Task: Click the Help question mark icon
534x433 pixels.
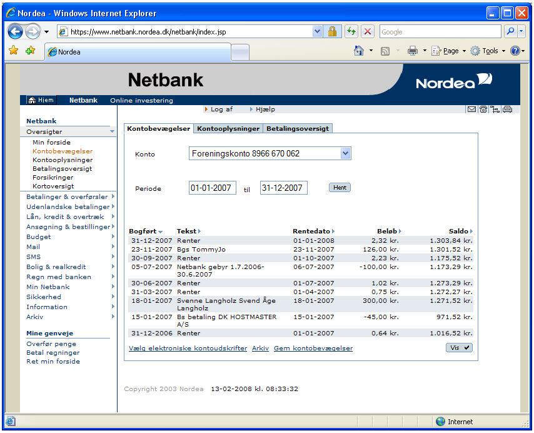Action: [515, 51]
